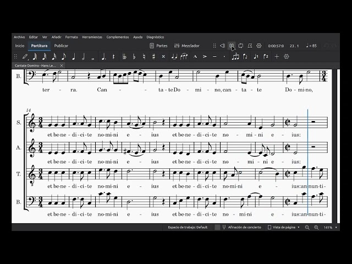Select the quarter note duration

(73, 57)
